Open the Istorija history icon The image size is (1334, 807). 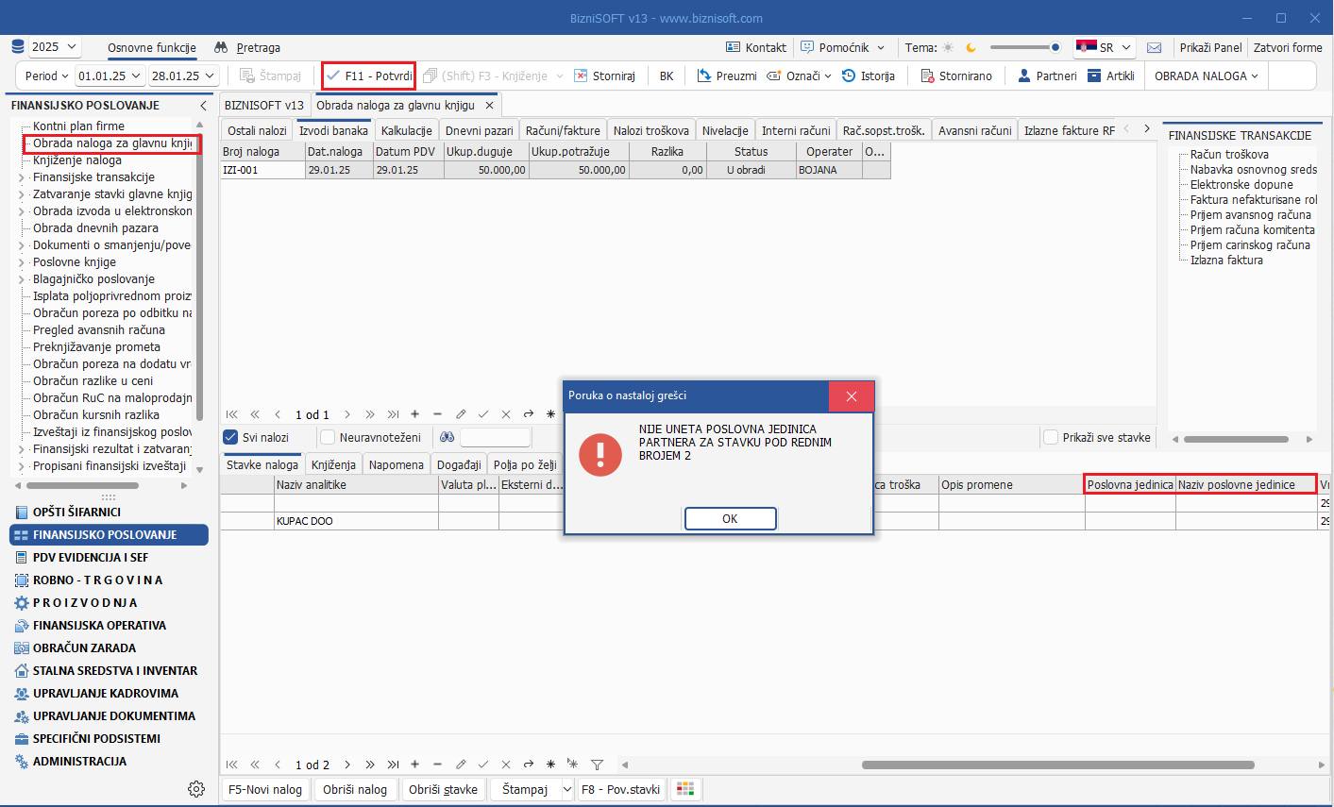(849, 76)
